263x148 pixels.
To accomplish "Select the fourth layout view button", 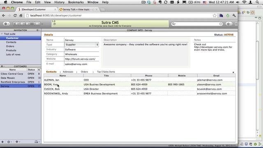I will point(32,24).
